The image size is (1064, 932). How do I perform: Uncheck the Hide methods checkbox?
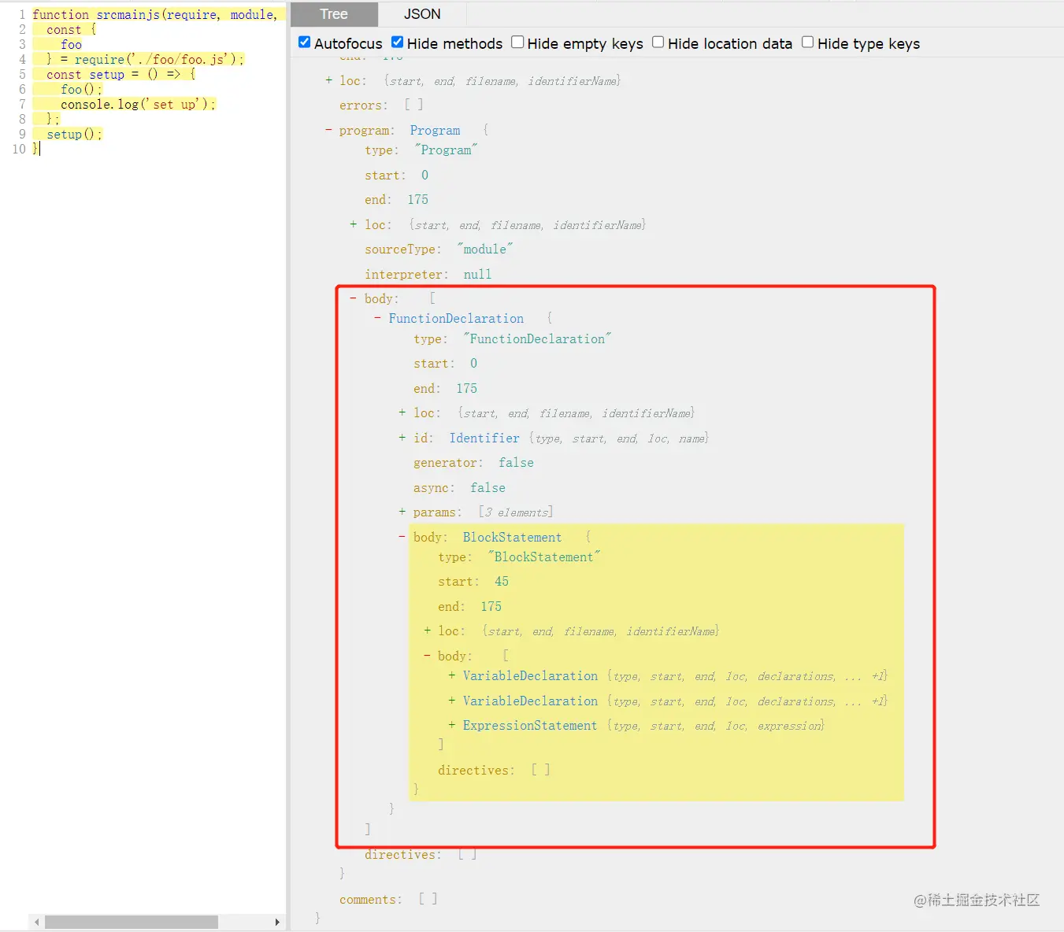tap(398, 43)
